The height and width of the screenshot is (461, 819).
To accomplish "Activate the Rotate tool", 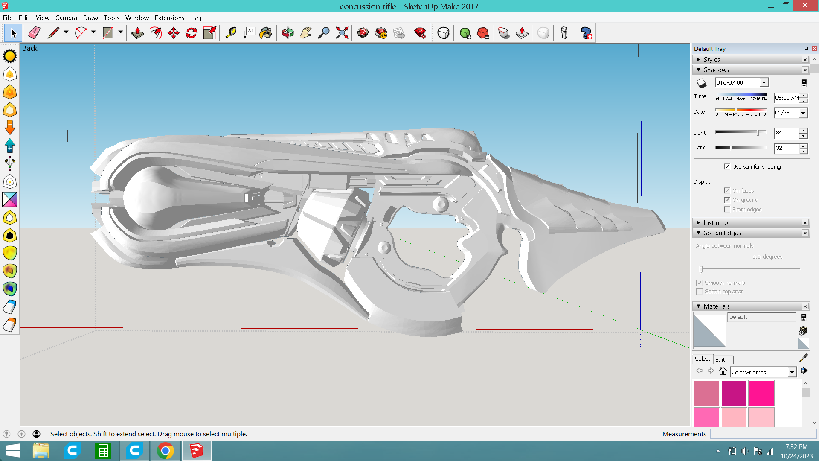I will (x=192, y=33).
